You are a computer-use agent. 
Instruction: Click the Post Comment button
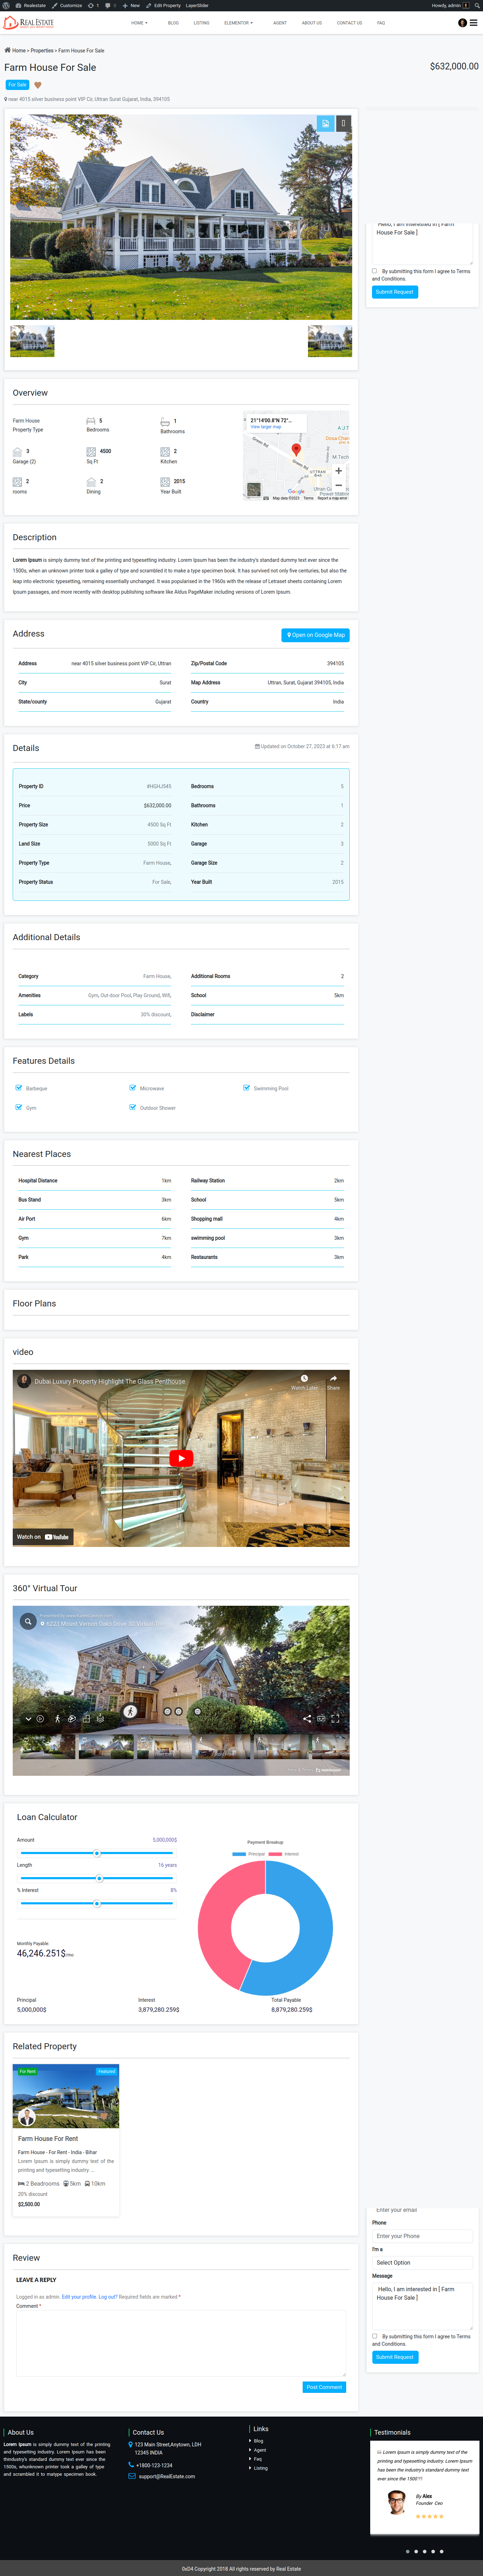click(x=324, y=2387)
